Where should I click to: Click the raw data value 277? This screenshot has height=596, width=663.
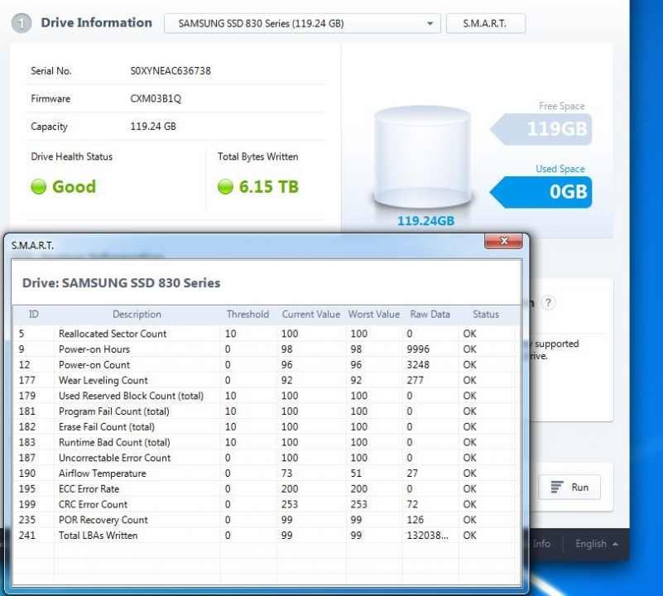tap(415, 380)
